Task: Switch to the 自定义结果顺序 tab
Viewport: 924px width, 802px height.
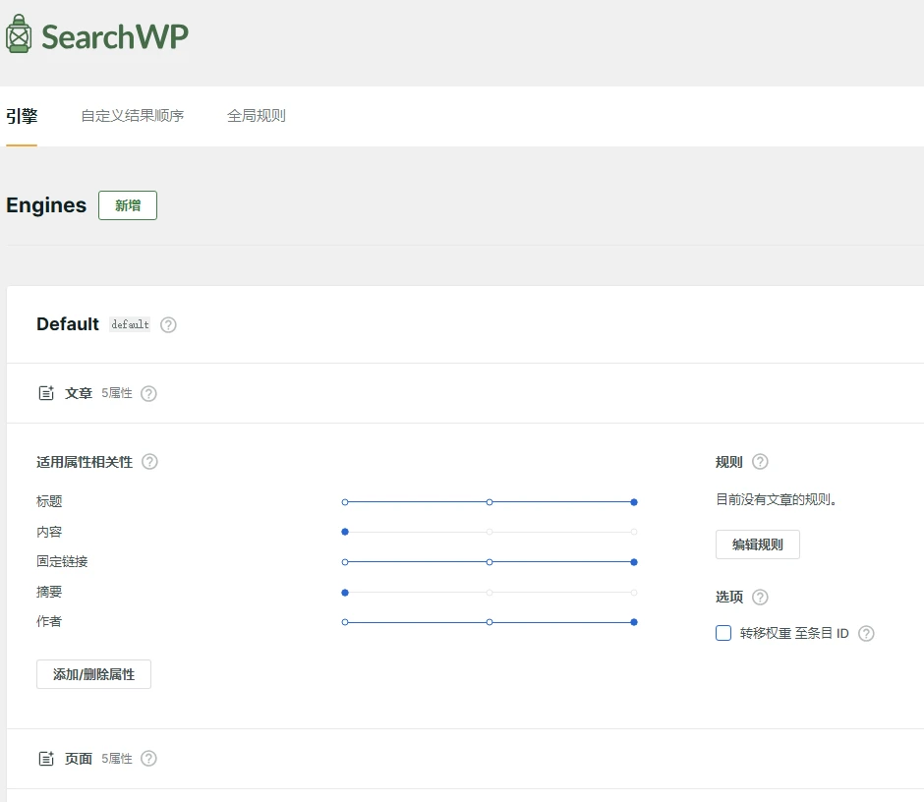Action: (134, 115)
